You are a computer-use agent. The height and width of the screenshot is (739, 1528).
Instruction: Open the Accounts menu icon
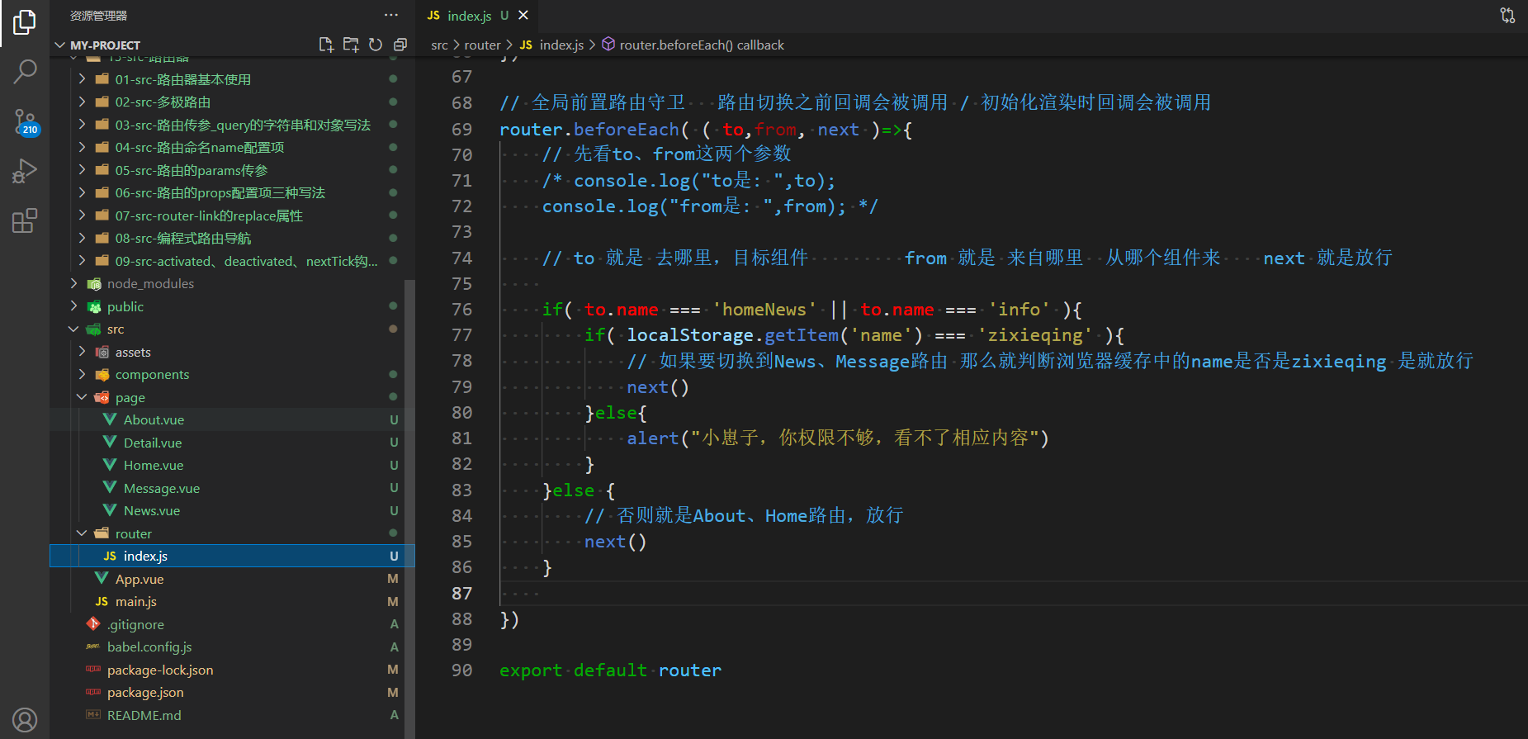25,720
